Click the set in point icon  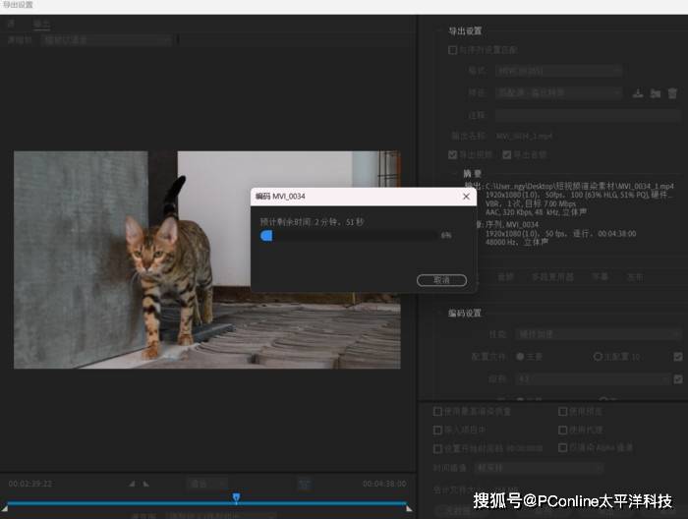(x=132, y=484)
